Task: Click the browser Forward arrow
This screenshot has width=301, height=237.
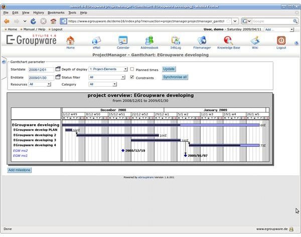Action: [17, 21]
